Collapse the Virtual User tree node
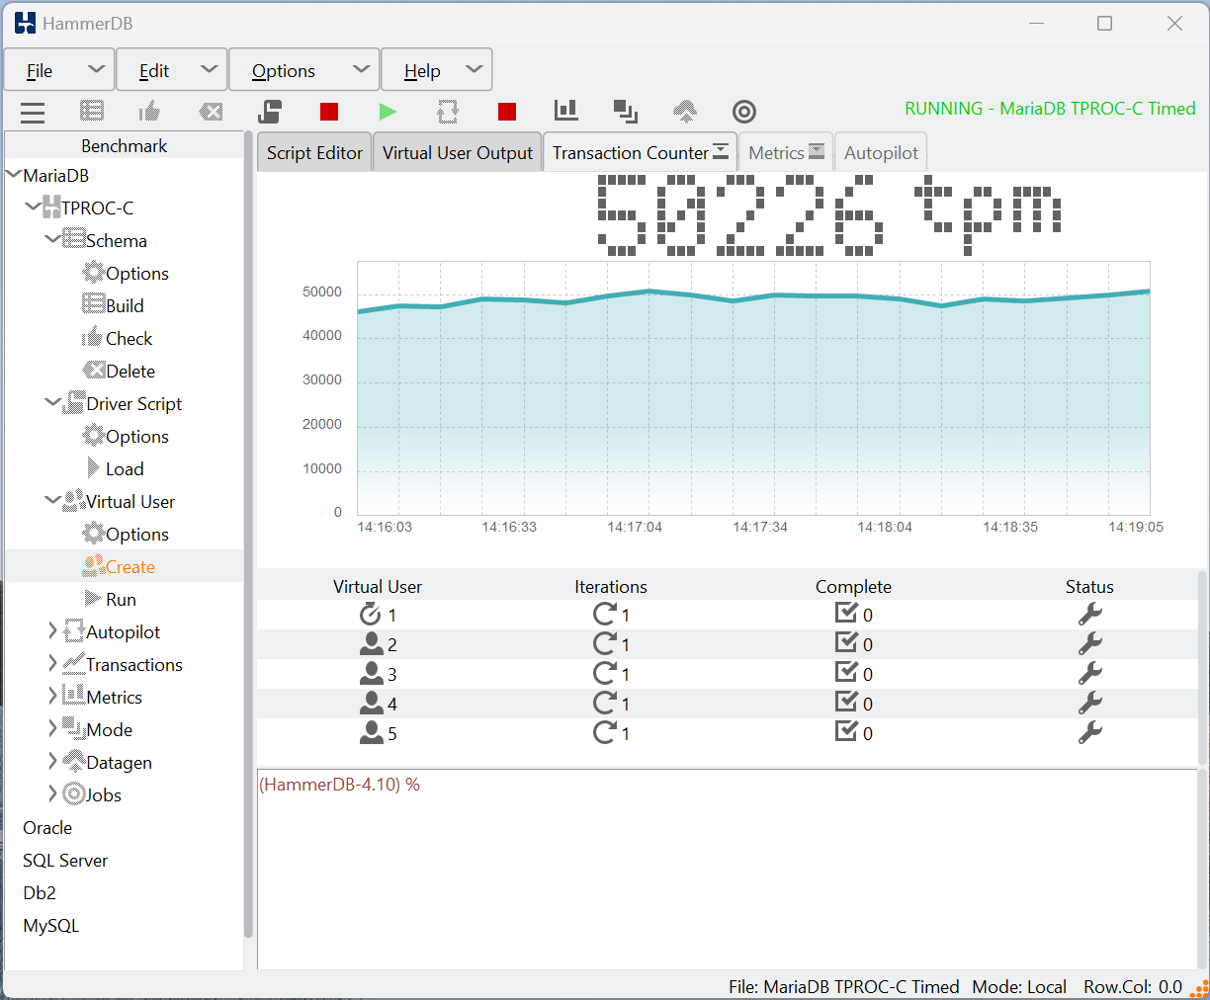Screen dimensions: 1210x1000 tap(53, 501)
